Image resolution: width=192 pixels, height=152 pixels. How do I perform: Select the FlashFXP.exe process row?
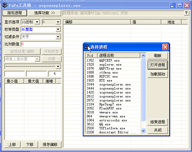[113, 108]
